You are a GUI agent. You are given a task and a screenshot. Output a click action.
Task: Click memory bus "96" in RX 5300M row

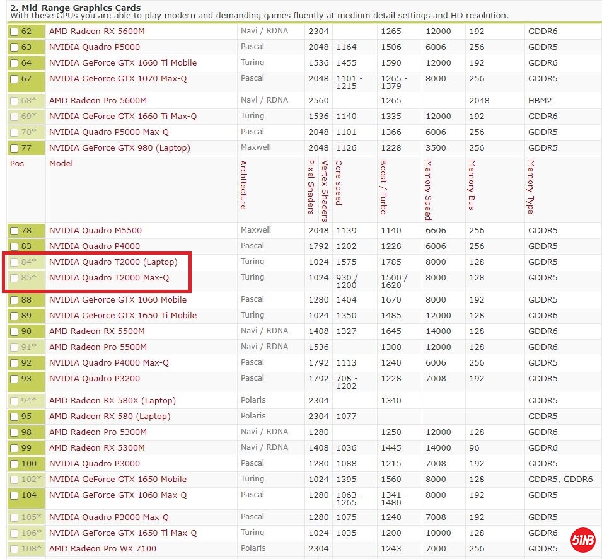[x=474, y=448]
